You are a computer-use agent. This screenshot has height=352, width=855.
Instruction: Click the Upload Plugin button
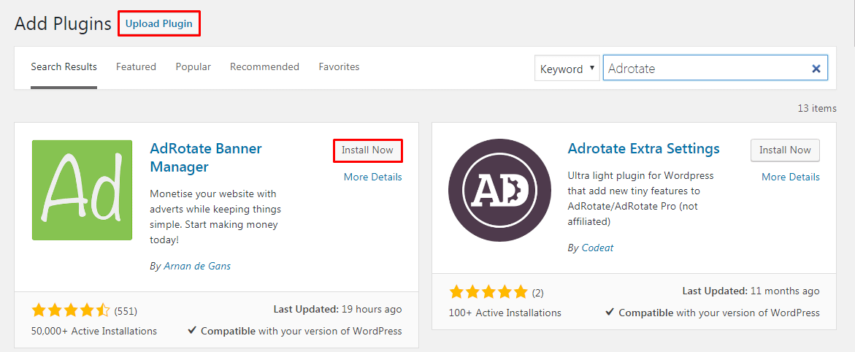(158, 24)
